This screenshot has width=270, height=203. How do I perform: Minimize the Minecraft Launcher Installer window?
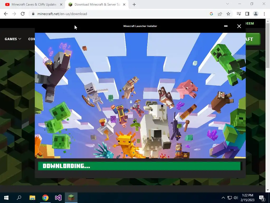pos(226,26)
